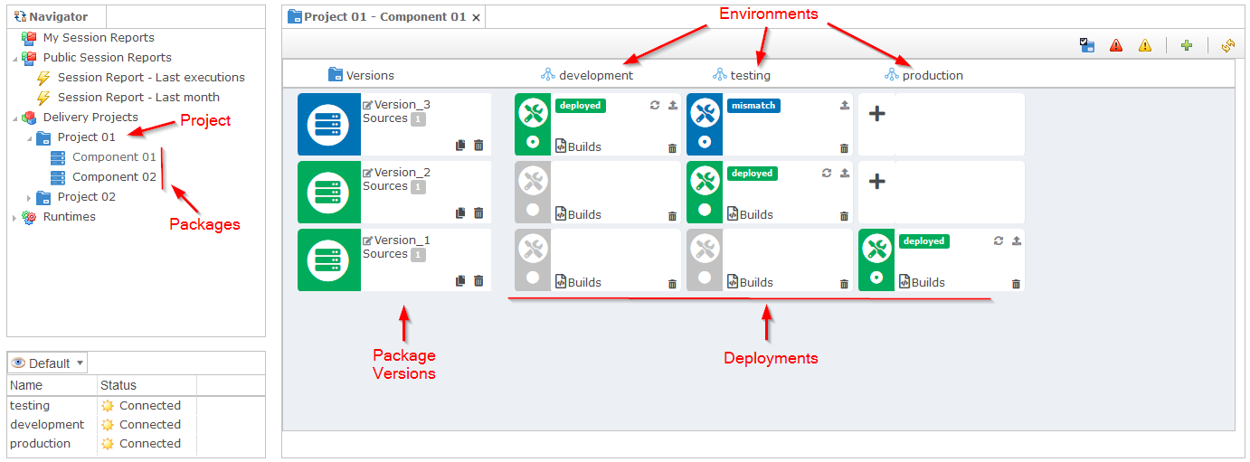The image size is (1250, 462).
Task: Click upload icon on Version_2 testing deployment
Action: [x=844, y=173]
